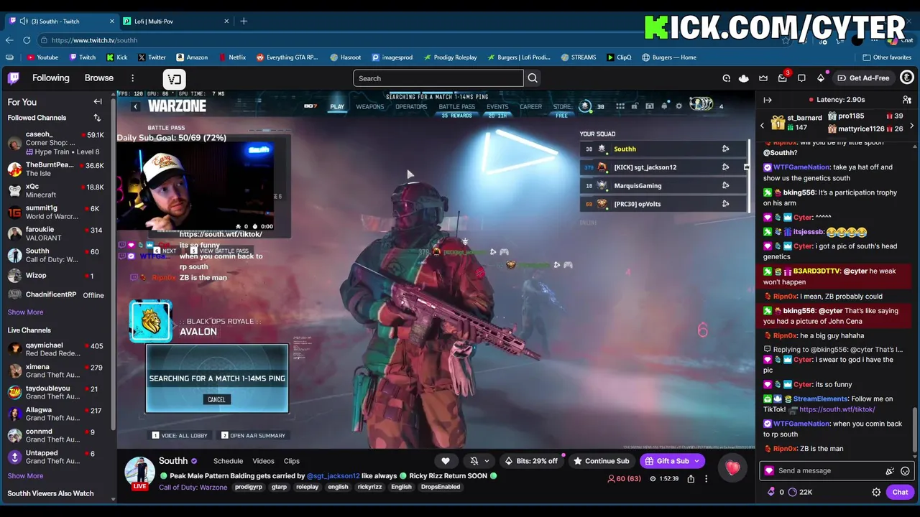Viewport: 920px width, 517px height.
Task: Open the Call of Duty: Warzone category link
Action: click(x=193, y=487)
